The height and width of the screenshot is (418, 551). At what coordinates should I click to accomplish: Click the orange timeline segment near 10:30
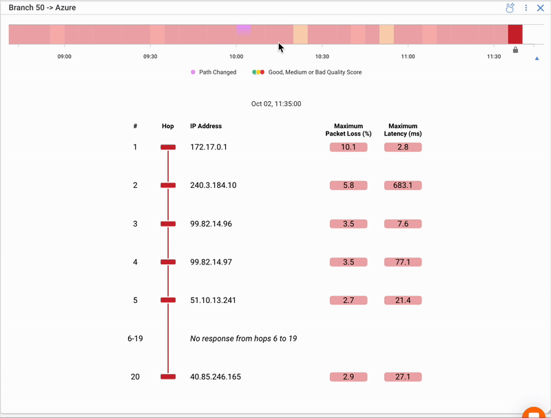(300, 34)
